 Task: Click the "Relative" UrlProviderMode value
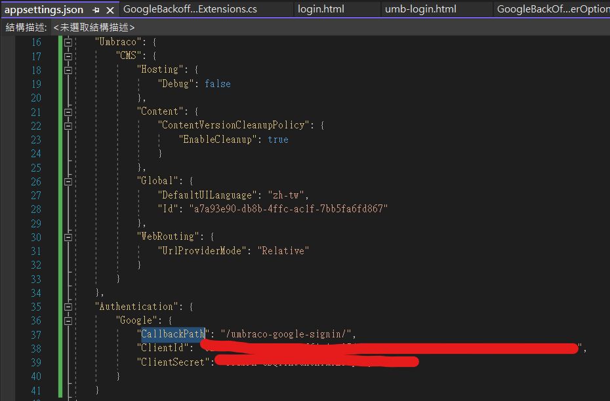(x=283, y=250)
